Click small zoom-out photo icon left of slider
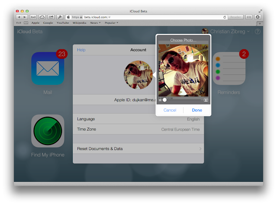 (160, 100)
